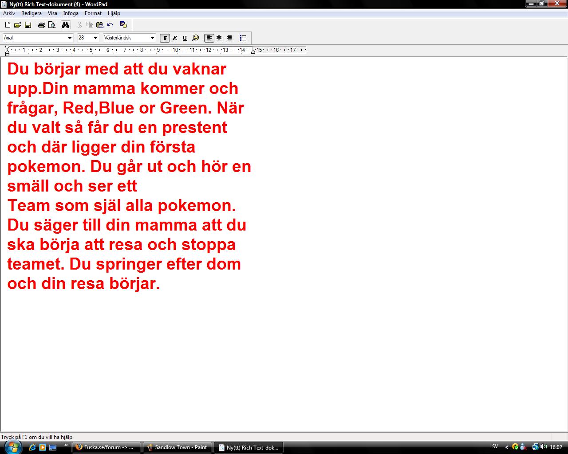568x454 pixels.
Task: Toggle bold (F) formatting
Action: point(165,38)
